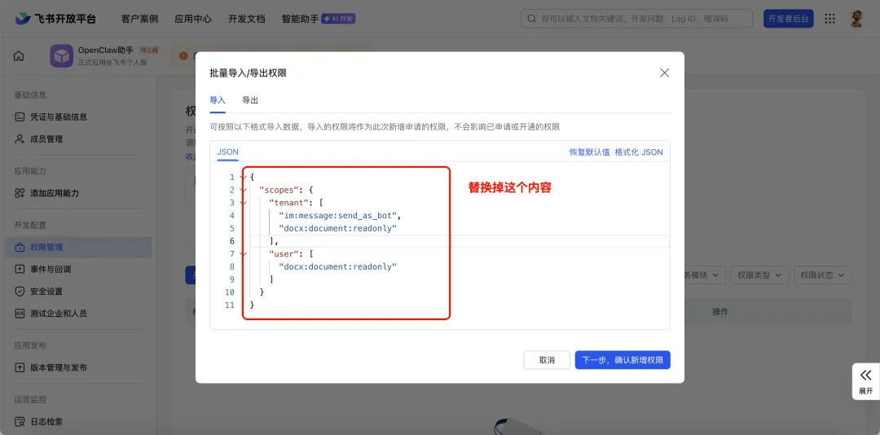Viewport: 880px width, 435px height.
Task: Open 开发文档 in top navigation
Action: click(x=246, y=19)
